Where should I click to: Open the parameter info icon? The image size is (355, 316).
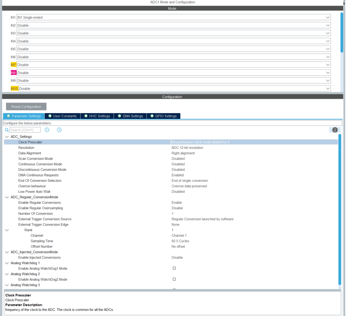[x=335, y=130]
